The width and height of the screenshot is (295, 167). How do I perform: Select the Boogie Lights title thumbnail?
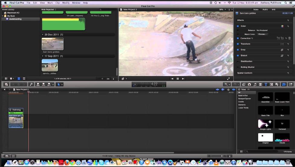pos(265,124)
